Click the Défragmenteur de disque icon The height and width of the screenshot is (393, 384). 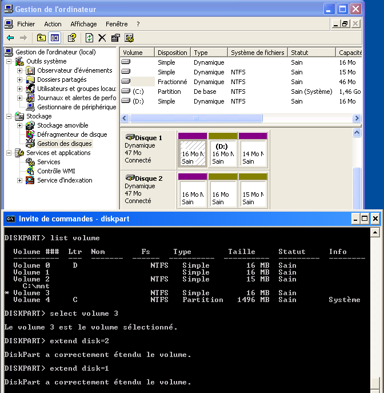coord(30,134)
